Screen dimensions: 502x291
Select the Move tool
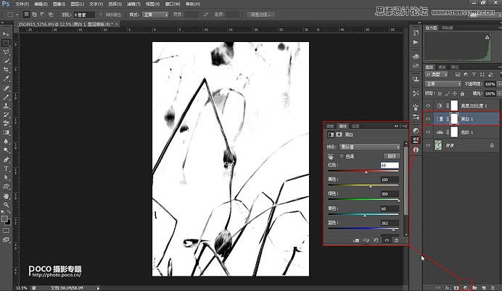[6, 34]
